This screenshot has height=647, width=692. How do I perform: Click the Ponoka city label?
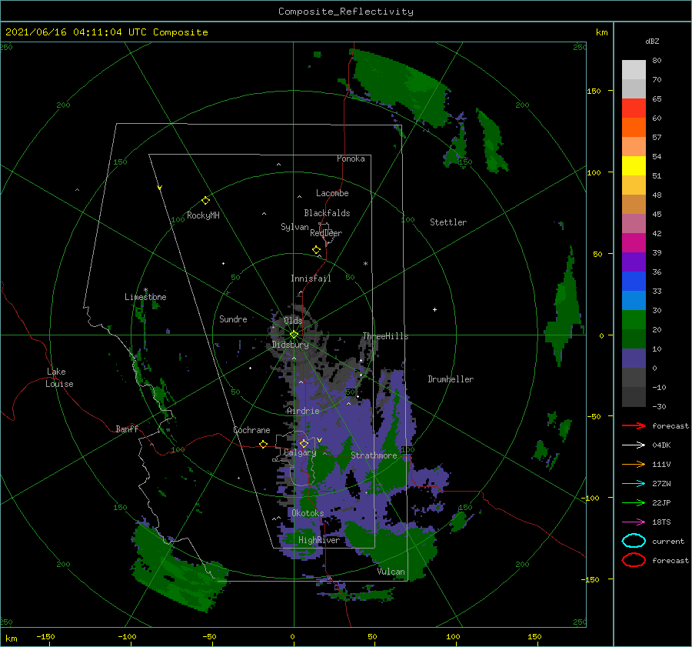[351, 158]
